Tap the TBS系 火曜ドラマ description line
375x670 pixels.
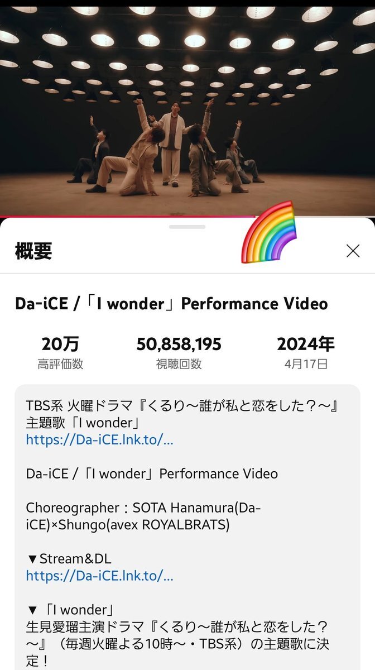(182, 405)
